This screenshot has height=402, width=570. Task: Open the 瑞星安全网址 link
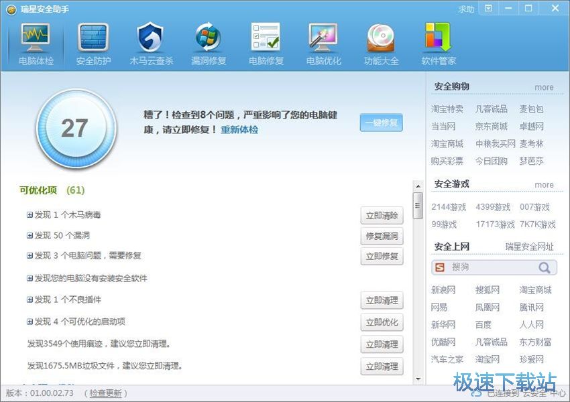pos(529,247)
